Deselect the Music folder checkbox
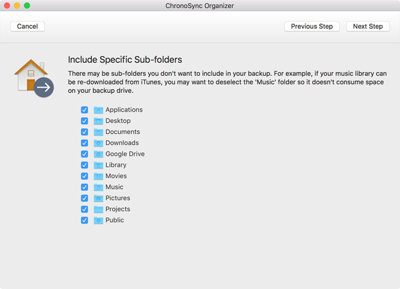 [84, 187]
